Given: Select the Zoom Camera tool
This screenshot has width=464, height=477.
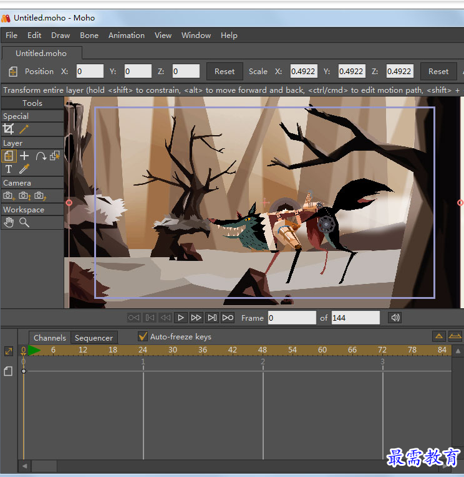Looking at the screenshot, I should pyautogui.click(x=25, y=196).
